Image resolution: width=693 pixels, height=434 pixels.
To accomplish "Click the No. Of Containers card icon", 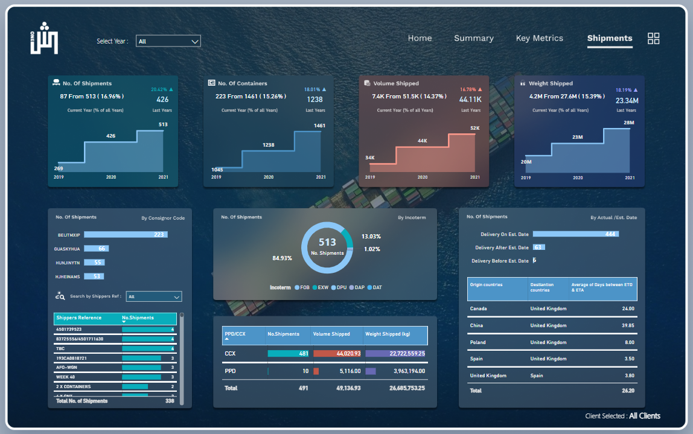I will tap(211, 83).
